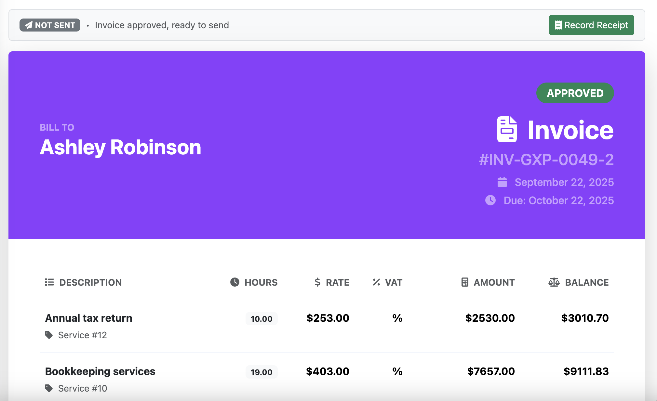Click the RATE column header
This screenshot has height=401, width=657.
point(338,282)
